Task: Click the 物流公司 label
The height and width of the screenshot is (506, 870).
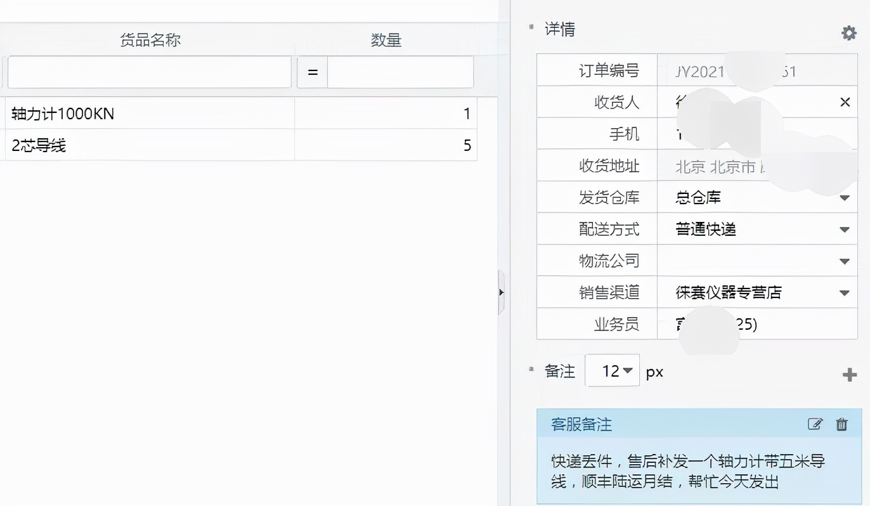Action: [609, 261]
